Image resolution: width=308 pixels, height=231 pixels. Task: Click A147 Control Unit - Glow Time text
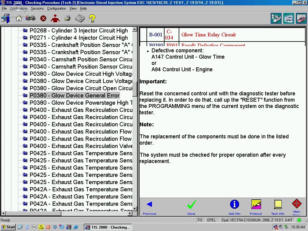(188, 57)
